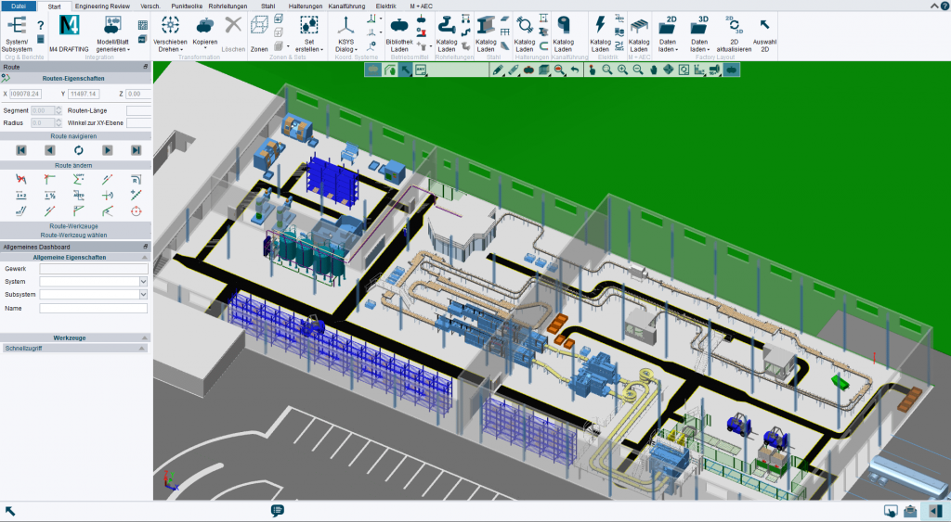The height and width of the screenshot is (522, 951).
Task: Click the toolbox icon in status bar
Action: tap(910, 511)
